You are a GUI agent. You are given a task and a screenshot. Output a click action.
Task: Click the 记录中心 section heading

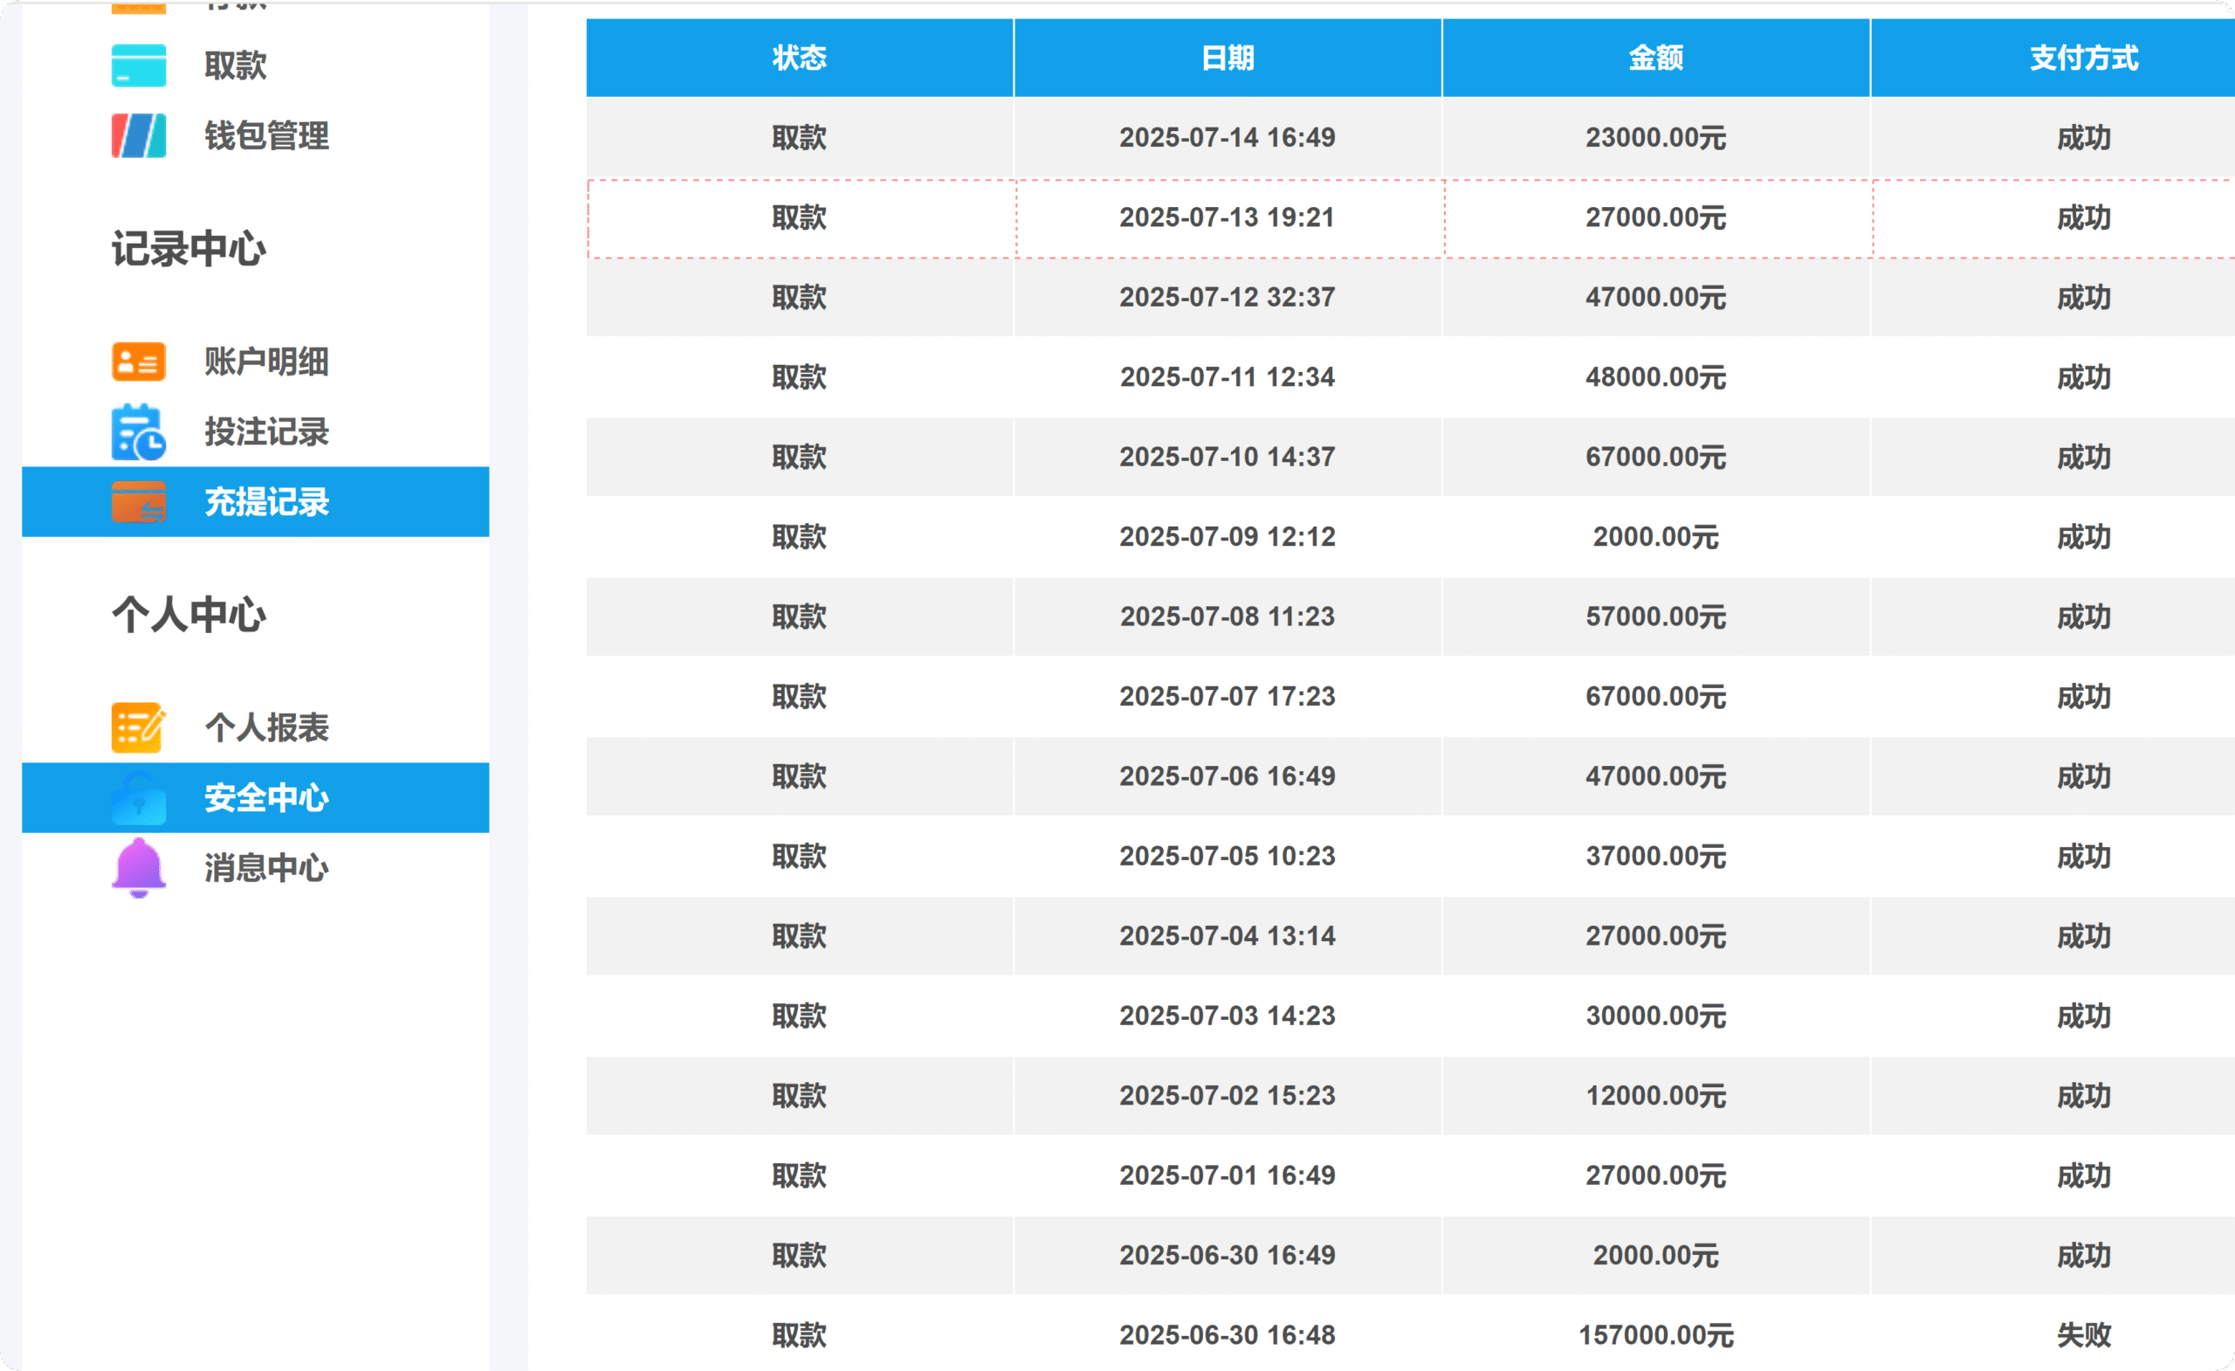(x=189, y=250)
